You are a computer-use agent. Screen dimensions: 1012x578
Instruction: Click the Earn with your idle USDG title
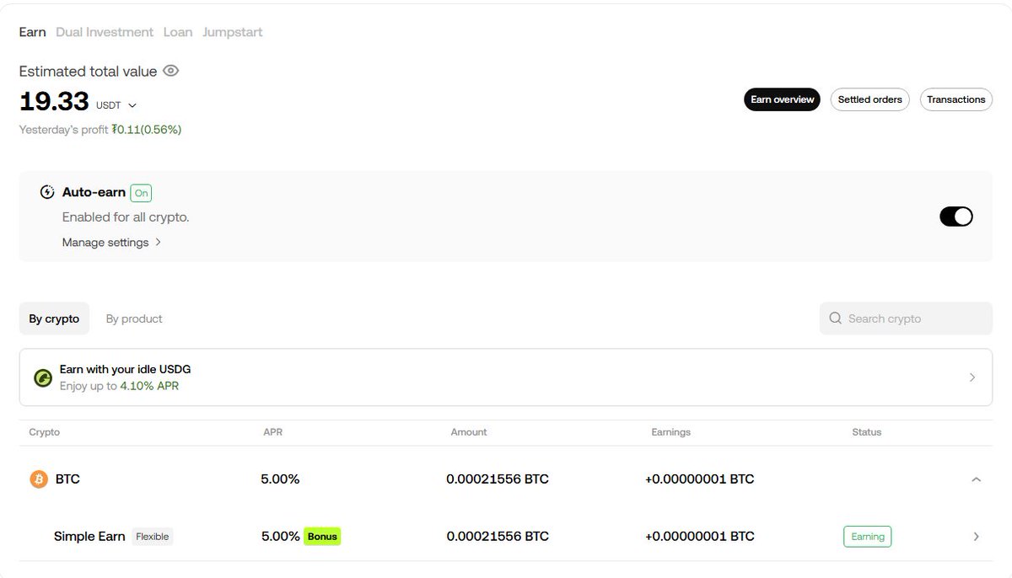tap(126, 369)
